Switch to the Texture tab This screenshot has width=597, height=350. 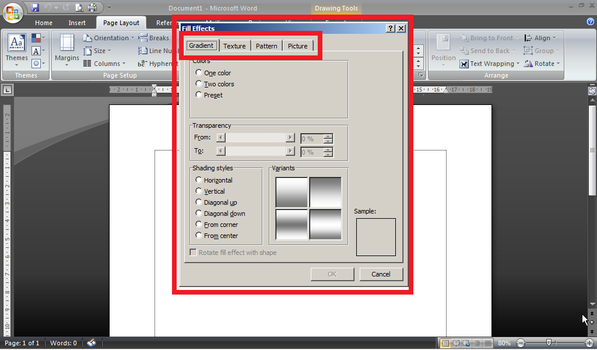(x=234, y=45)
